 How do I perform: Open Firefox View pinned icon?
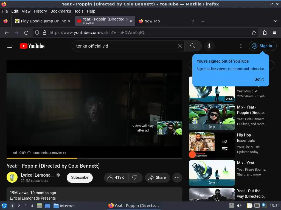(5, 21)
